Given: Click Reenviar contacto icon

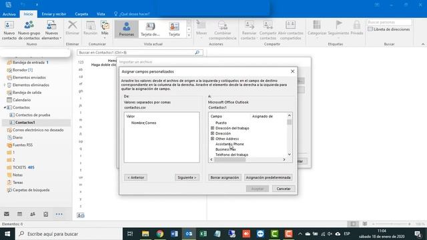Looking at the screenshot, I should coord(249,25).
